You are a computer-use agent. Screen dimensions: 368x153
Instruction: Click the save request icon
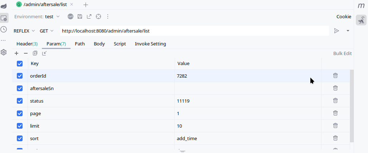click(x=80, y=16)
